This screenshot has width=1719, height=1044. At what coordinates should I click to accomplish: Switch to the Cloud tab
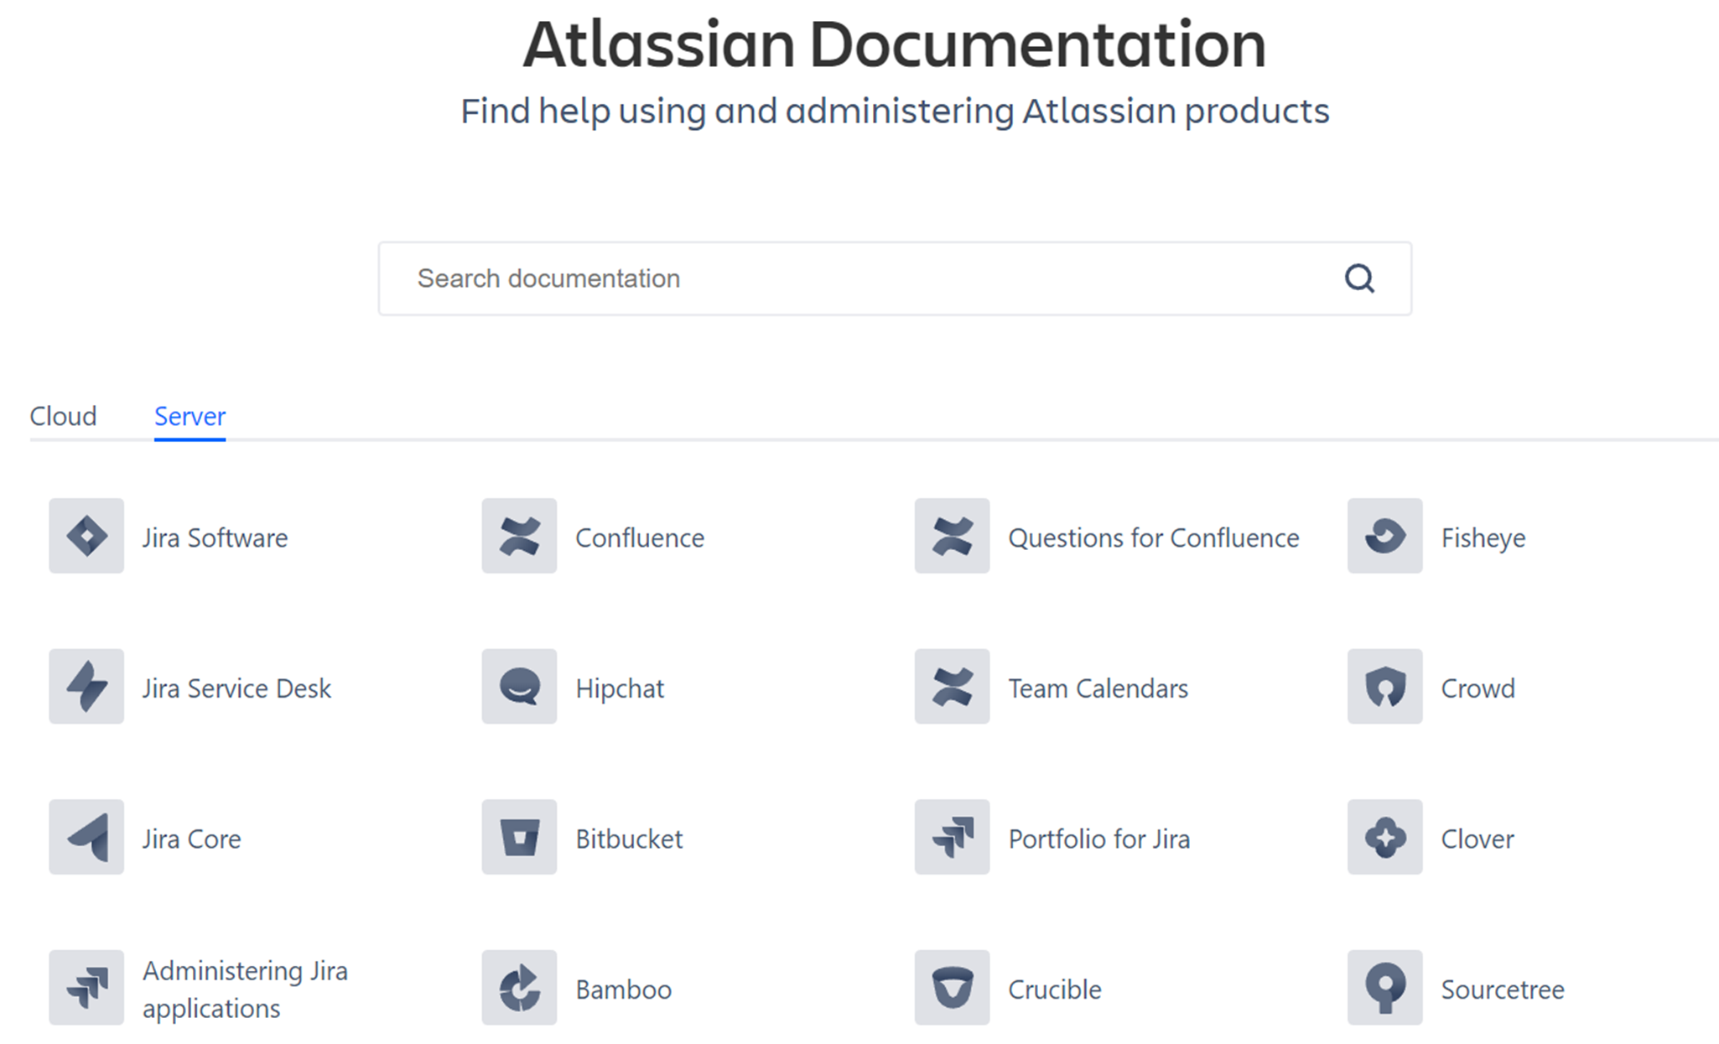click(63, 416)
